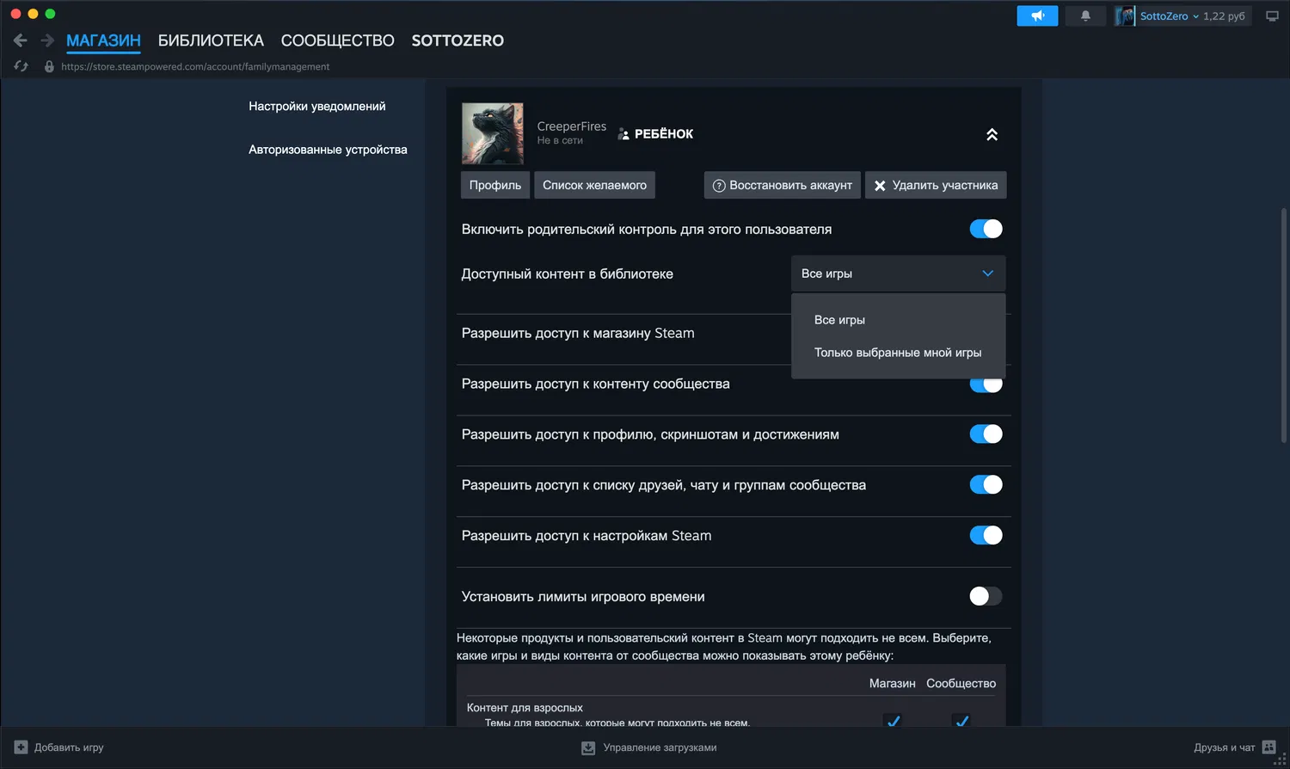Reload the page with the refresh icon

click(x=21, y=66)
